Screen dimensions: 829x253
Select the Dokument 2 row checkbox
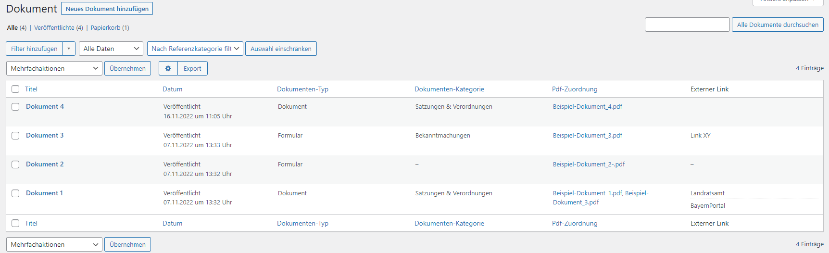pyautogui.click(x=15, y=164)
